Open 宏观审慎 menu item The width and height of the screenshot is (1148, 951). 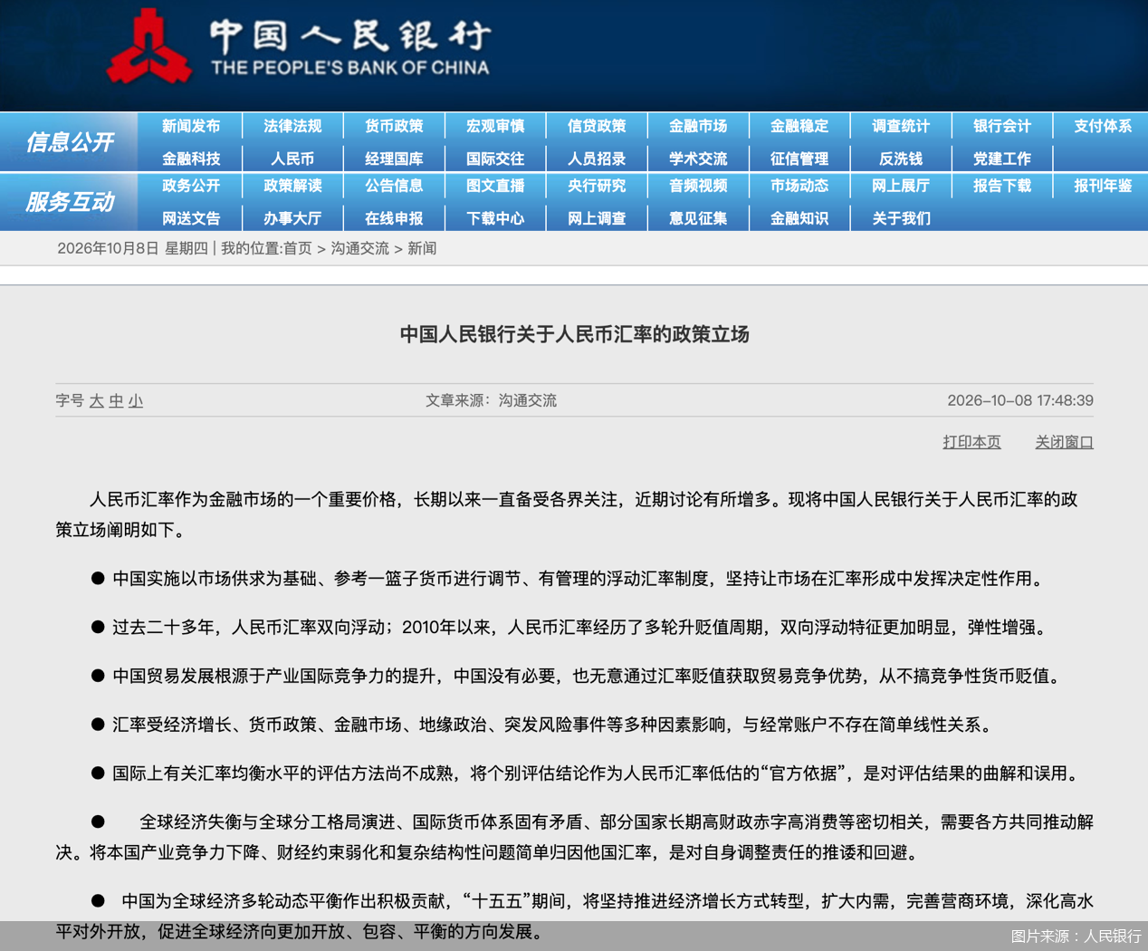[x=495, y=127]
